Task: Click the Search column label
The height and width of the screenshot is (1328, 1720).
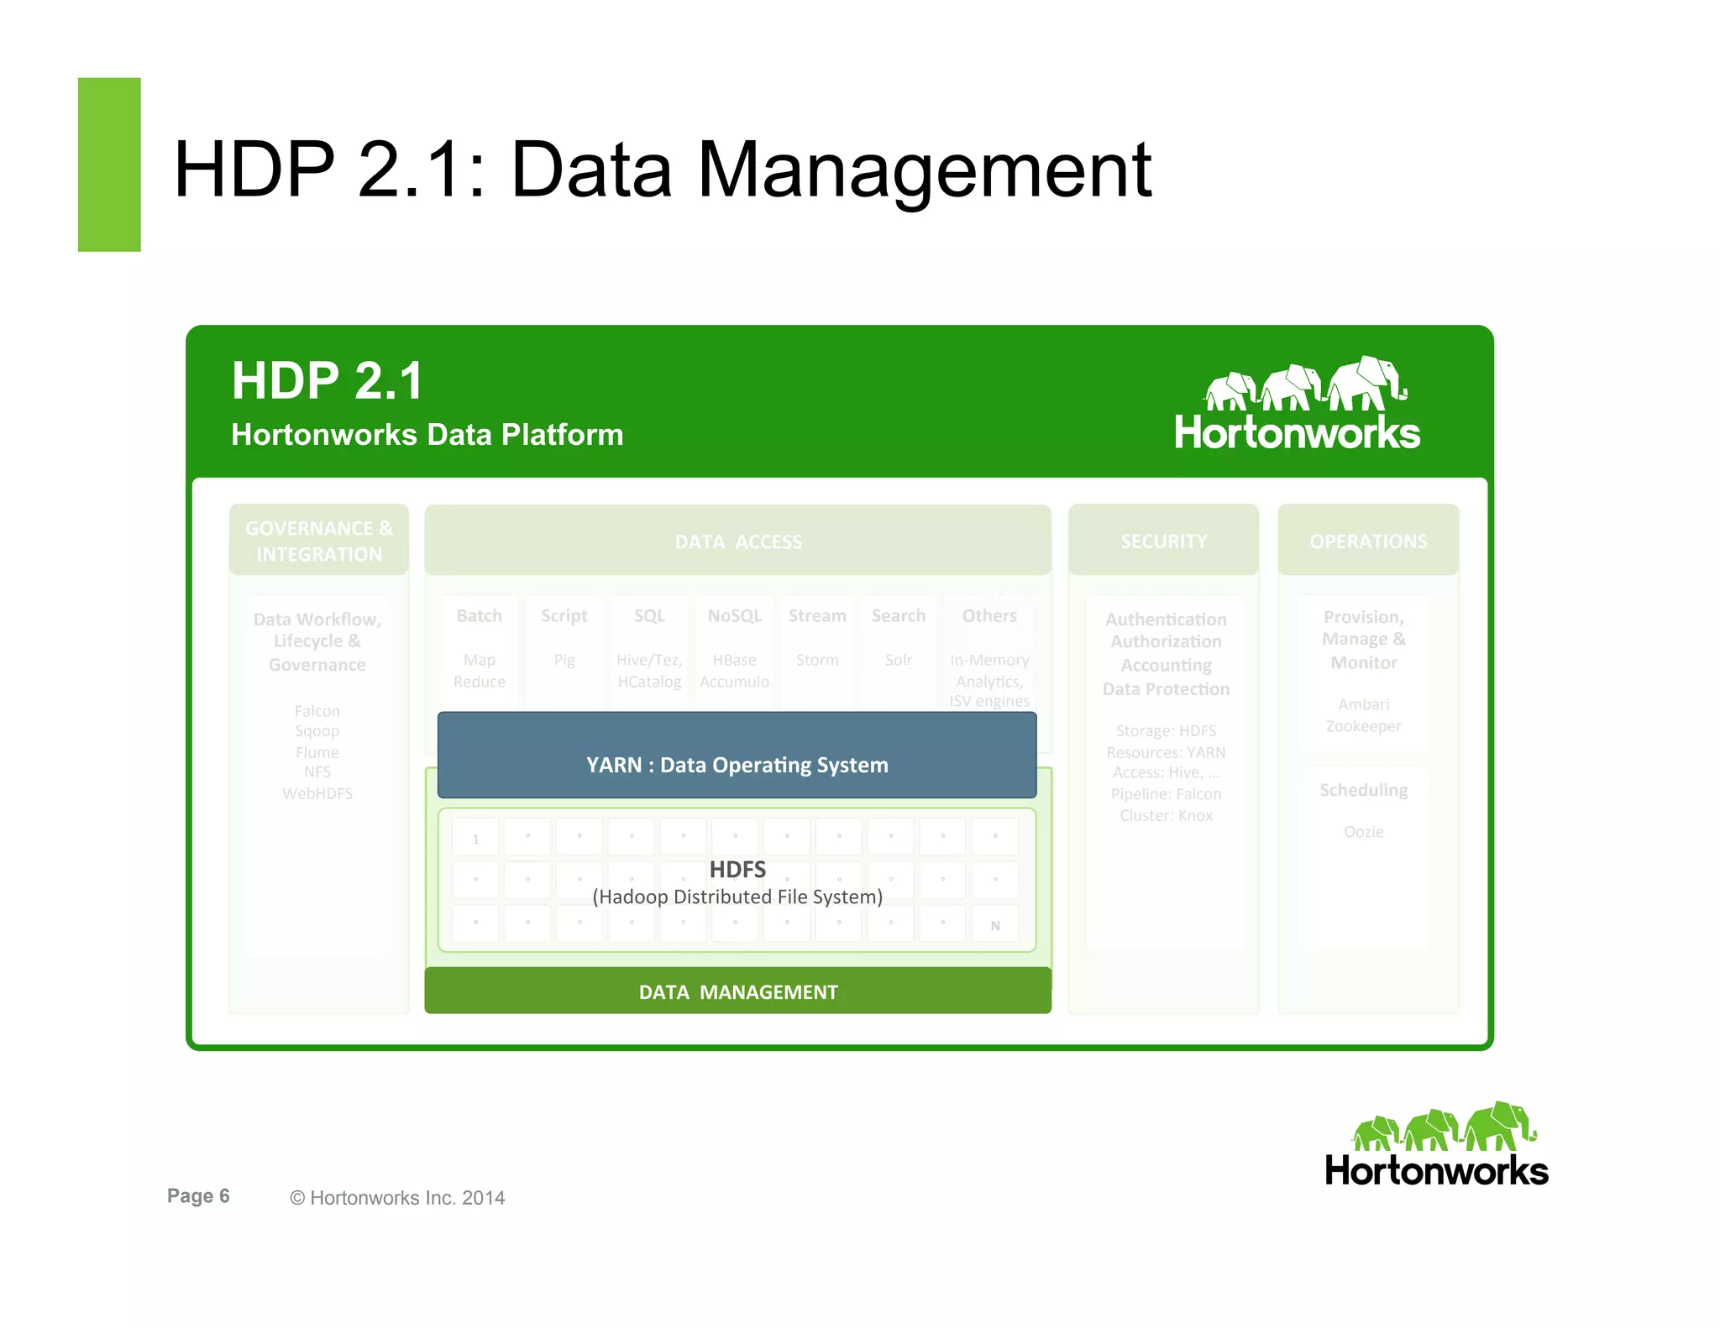Action: tap(899, 615)
